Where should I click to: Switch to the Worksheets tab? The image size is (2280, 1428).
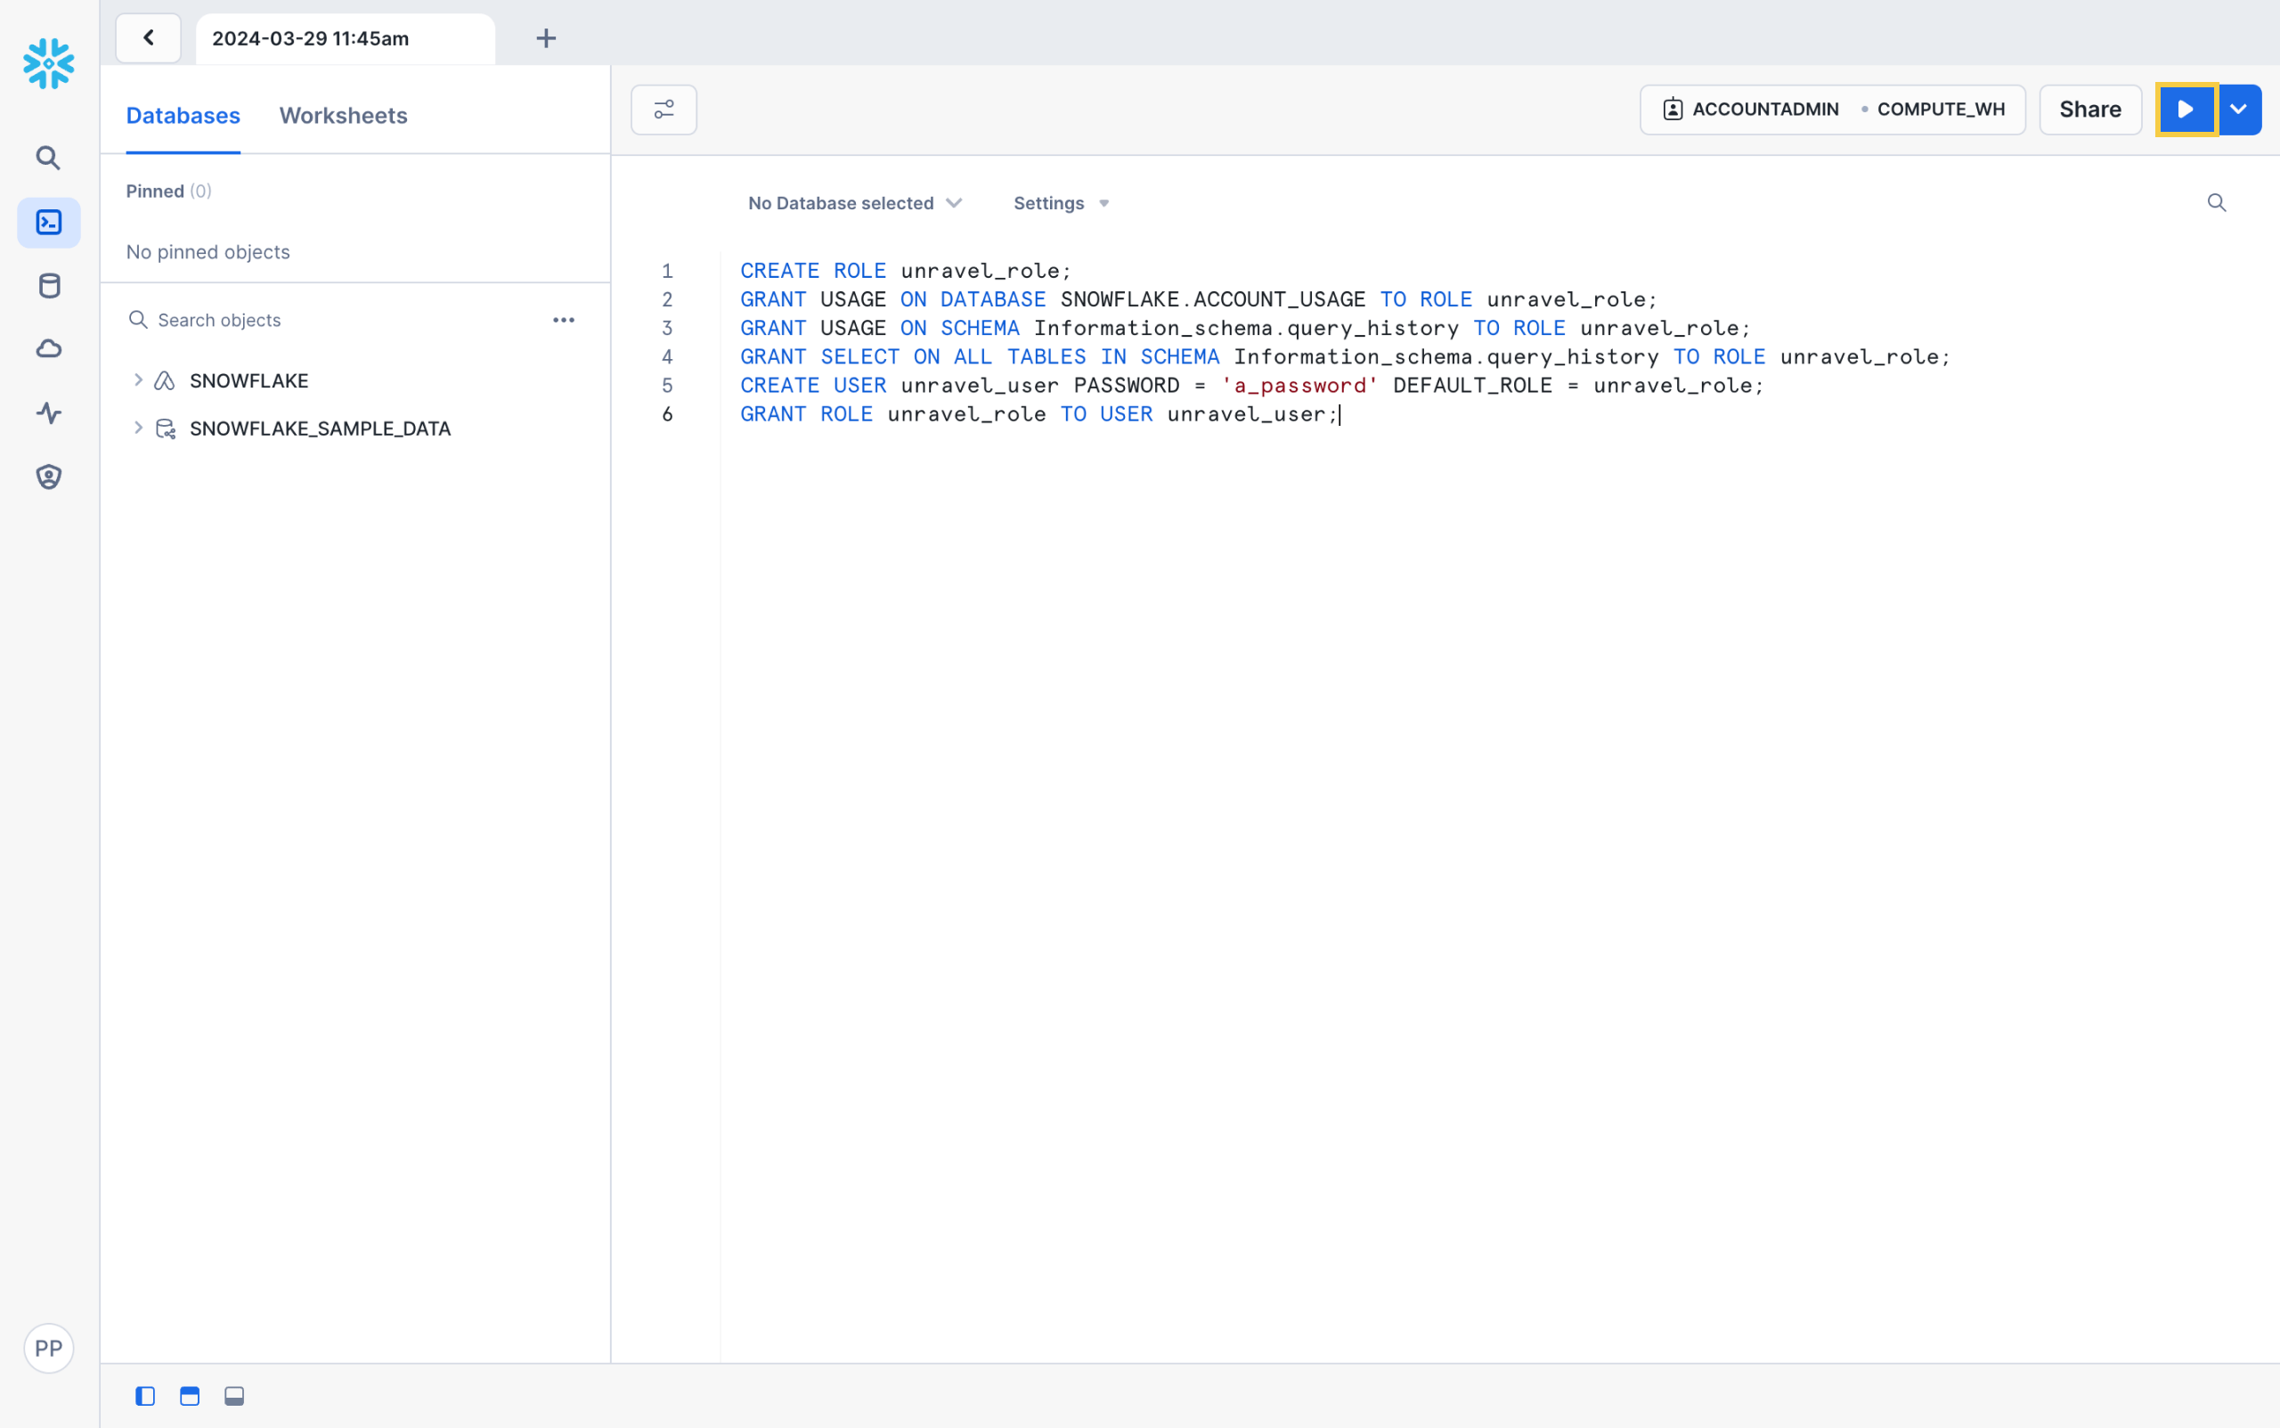click(343, 115)
